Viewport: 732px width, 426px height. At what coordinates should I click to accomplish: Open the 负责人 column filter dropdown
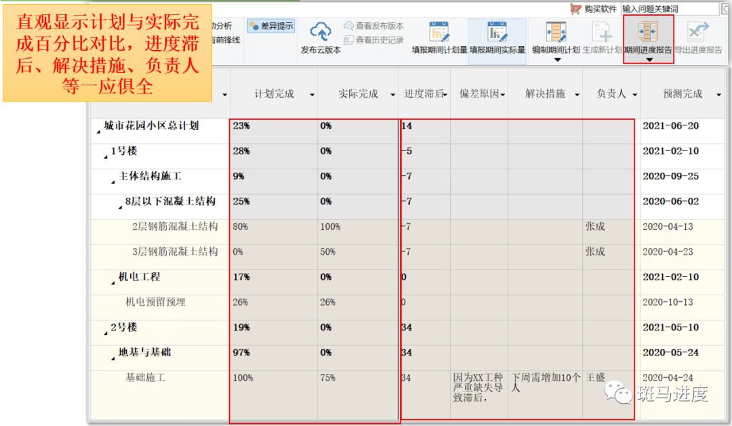click(635, 95)
